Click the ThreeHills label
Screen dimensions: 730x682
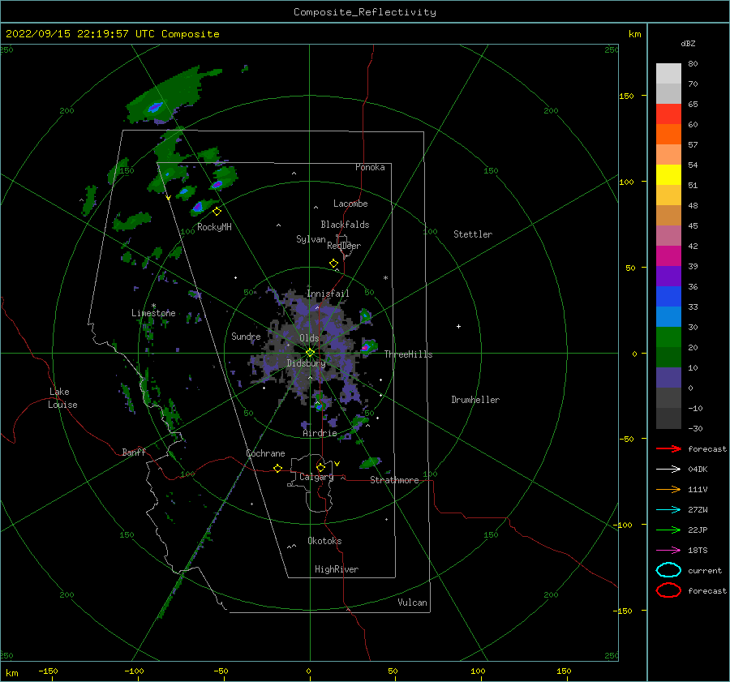[408, 354]
